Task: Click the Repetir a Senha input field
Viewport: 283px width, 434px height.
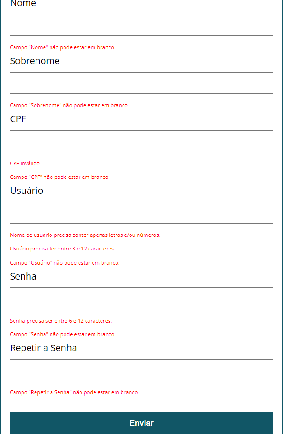Action: [x=141, y=370]
